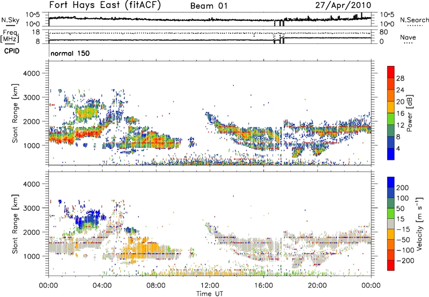
Task: Click the '4000' tick of the velocity panel
Action: tap(32, 184)
